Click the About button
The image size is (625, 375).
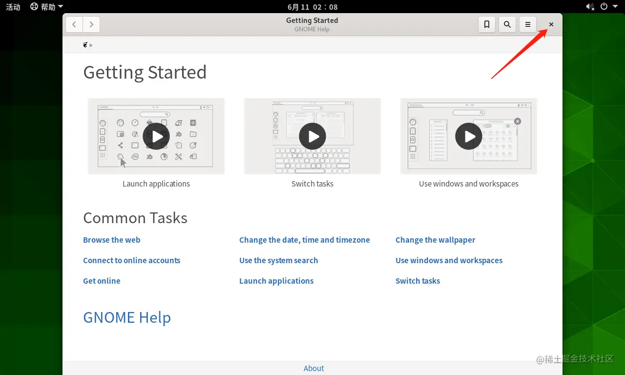coord(313,368)
